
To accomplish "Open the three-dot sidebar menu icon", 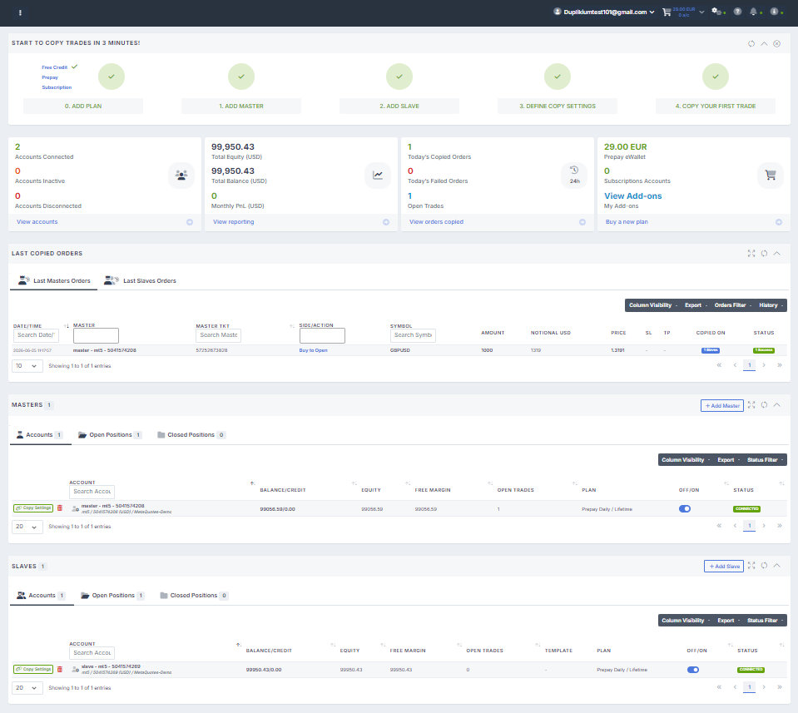I will pos(20,12).
